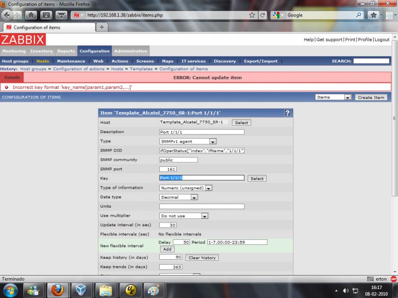Click into the SNMP community field
This screenshot has width=398, height=298.
pyautogui.click(x=172, y=160)
